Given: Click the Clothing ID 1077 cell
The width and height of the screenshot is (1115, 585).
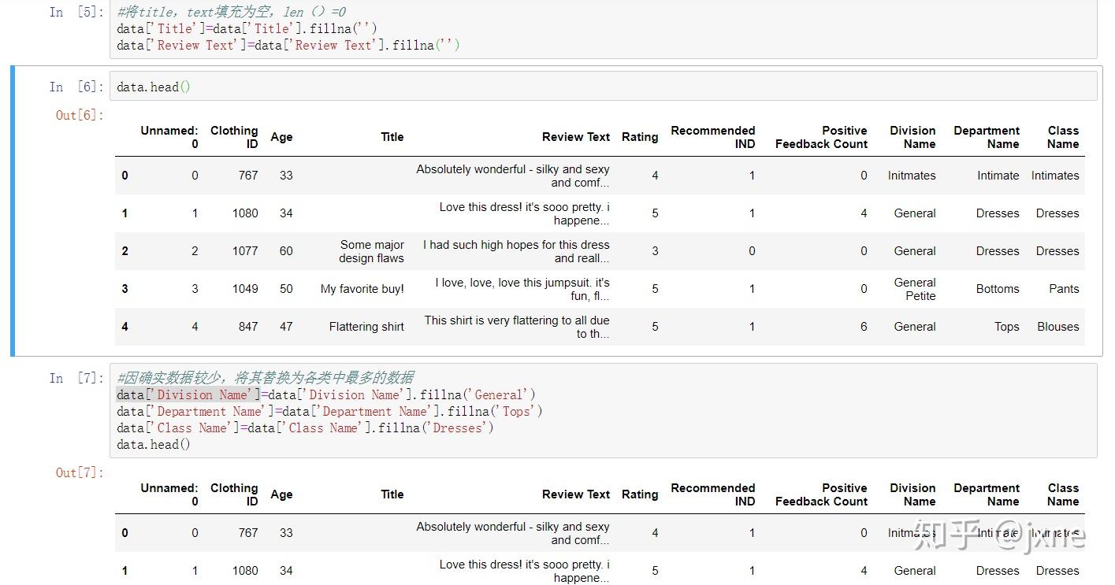Looking at the screenshot, I should [x=245, y=251].
